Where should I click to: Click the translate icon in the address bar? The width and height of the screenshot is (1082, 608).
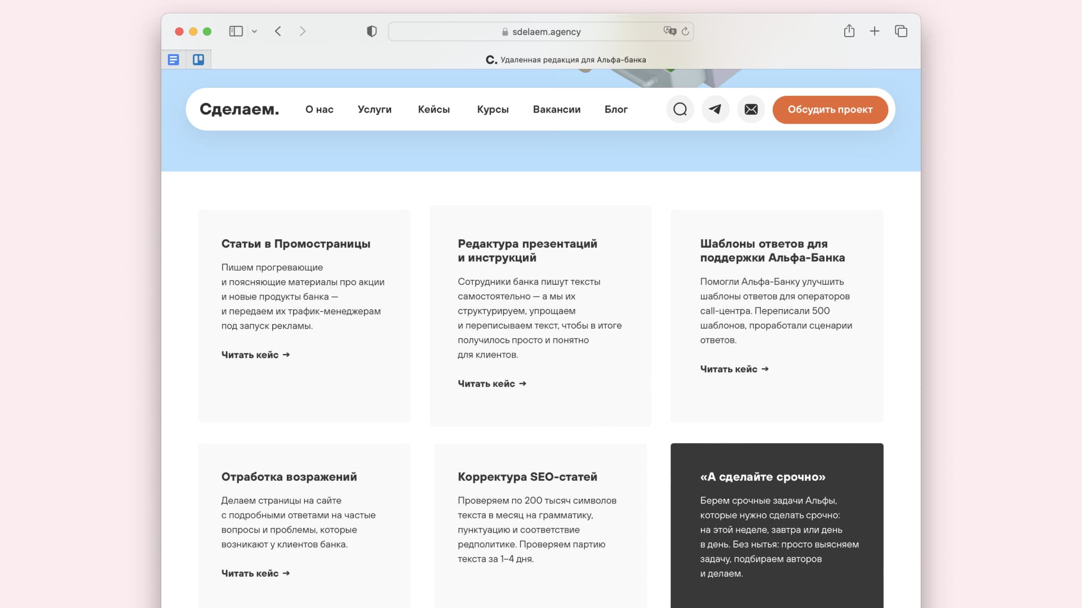click(670, 32)
